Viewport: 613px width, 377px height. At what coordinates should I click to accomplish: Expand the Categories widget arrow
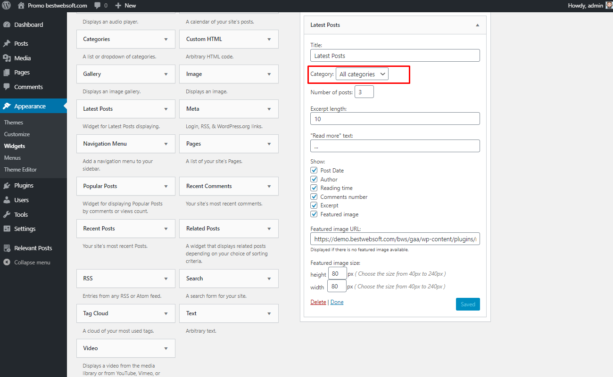pos(166,39)
